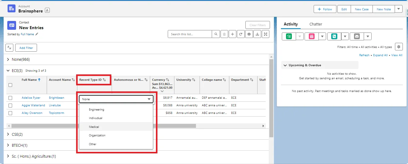Click the Edit button

[x=344, y=9]
